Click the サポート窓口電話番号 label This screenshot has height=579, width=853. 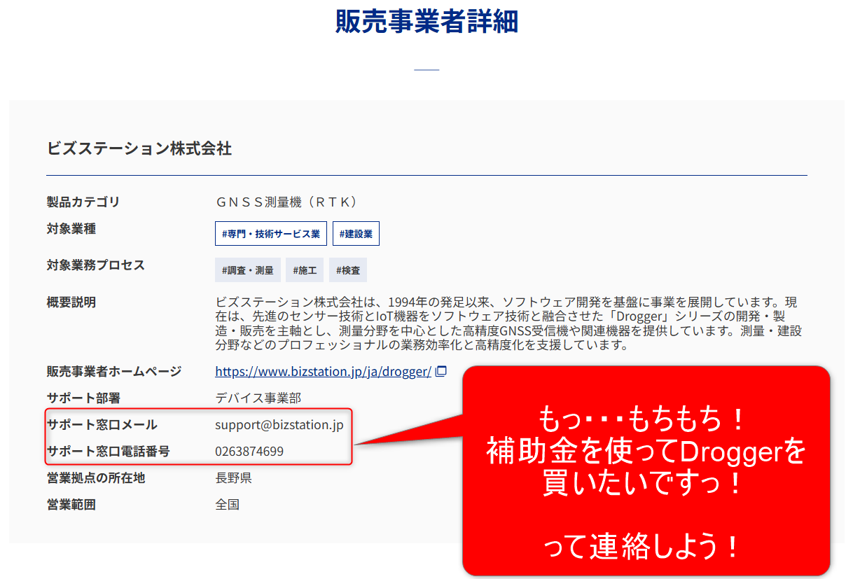[x=108, y=452]
